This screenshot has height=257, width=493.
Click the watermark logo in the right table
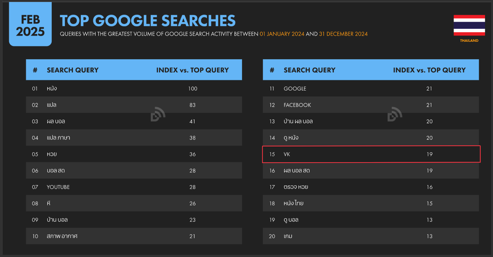395,114
